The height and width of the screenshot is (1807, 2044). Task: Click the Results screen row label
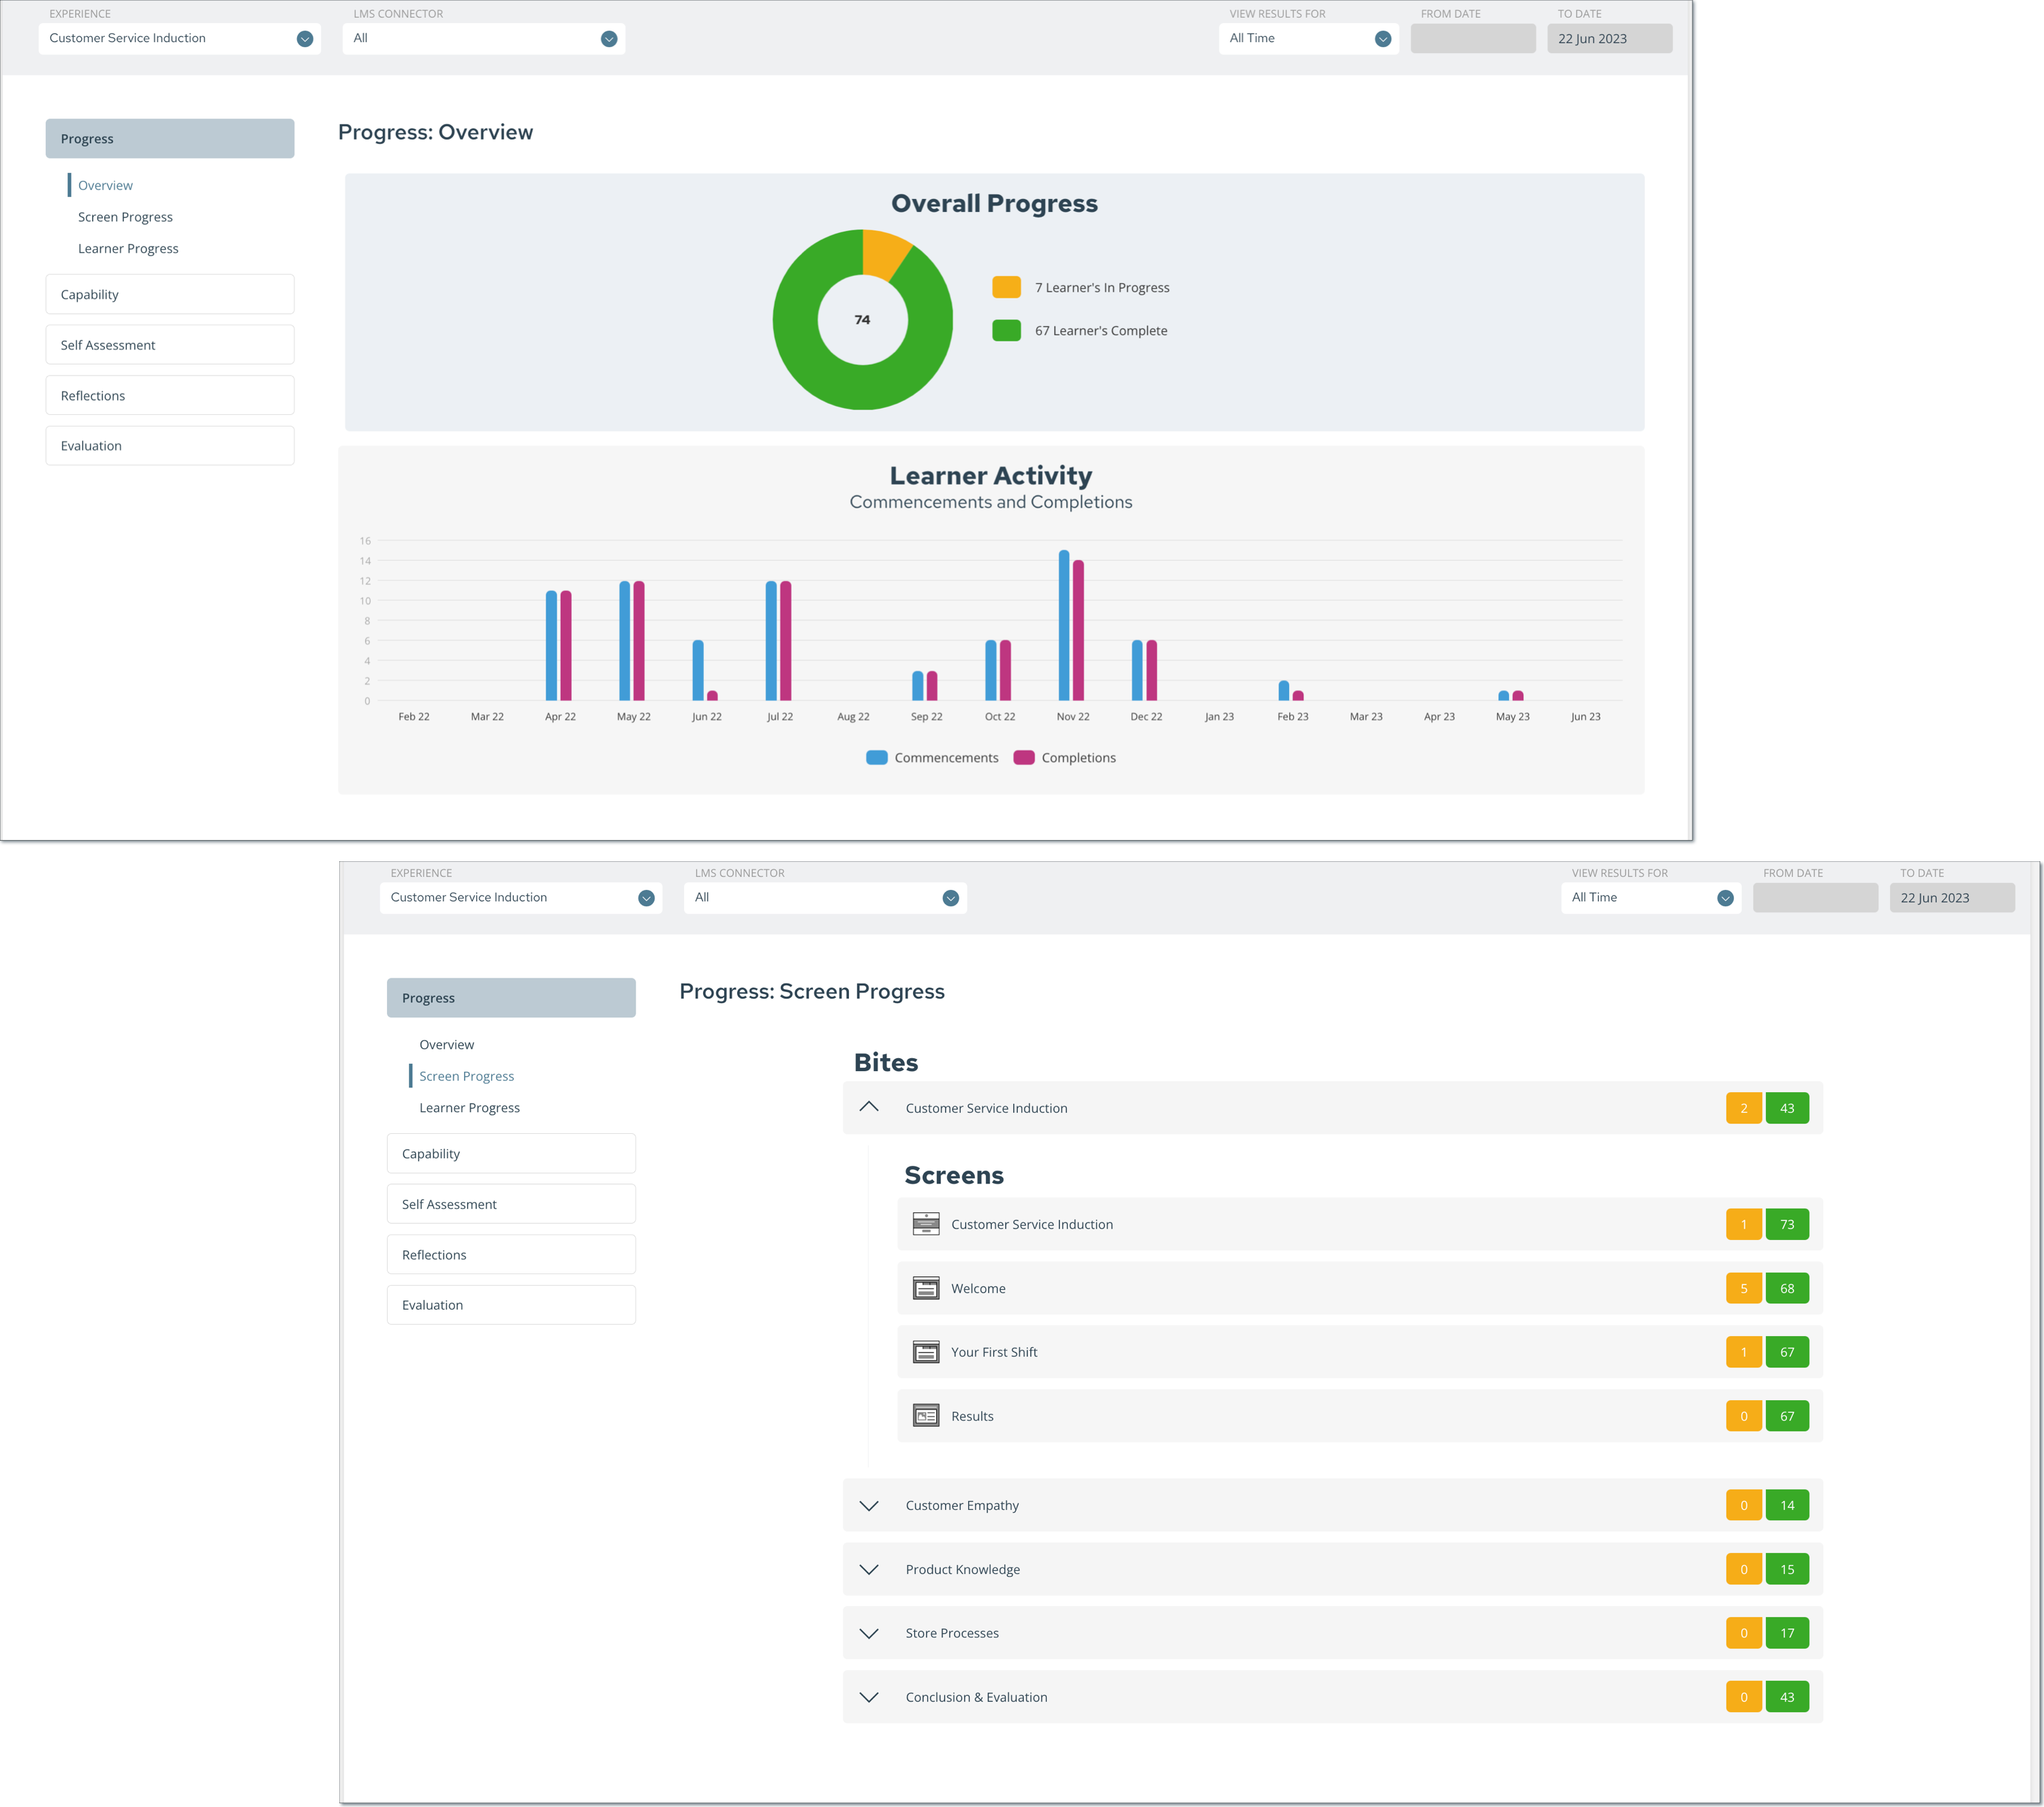click(x=972, y=1416)
